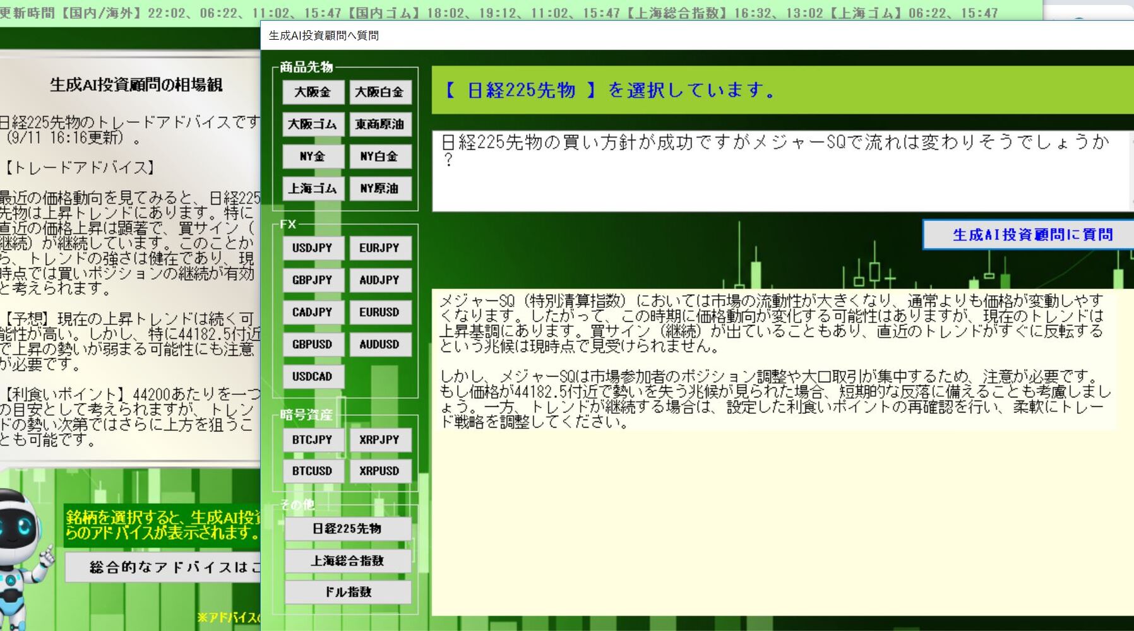
Task: Select BTCUSD in 暗号資産 group
Action: tap(313, 471)
